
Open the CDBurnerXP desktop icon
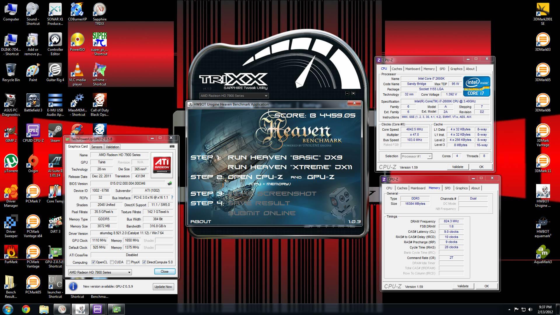coord(77,12)
